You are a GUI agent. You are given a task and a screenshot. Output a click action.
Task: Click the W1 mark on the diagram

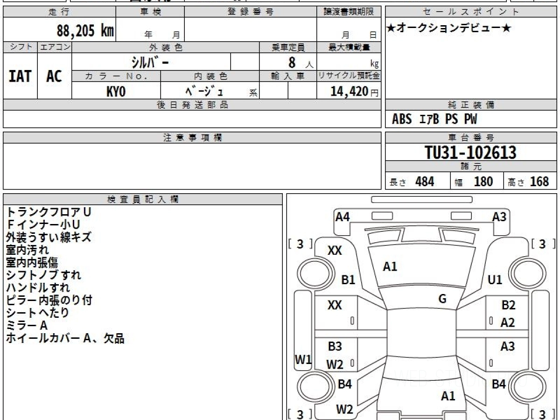pyautogui.click(x=303, y=359)
